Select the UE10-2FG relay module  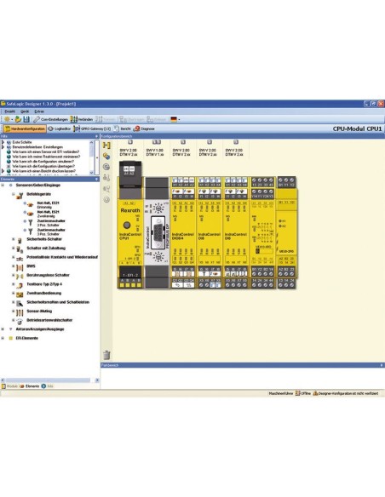286,232
